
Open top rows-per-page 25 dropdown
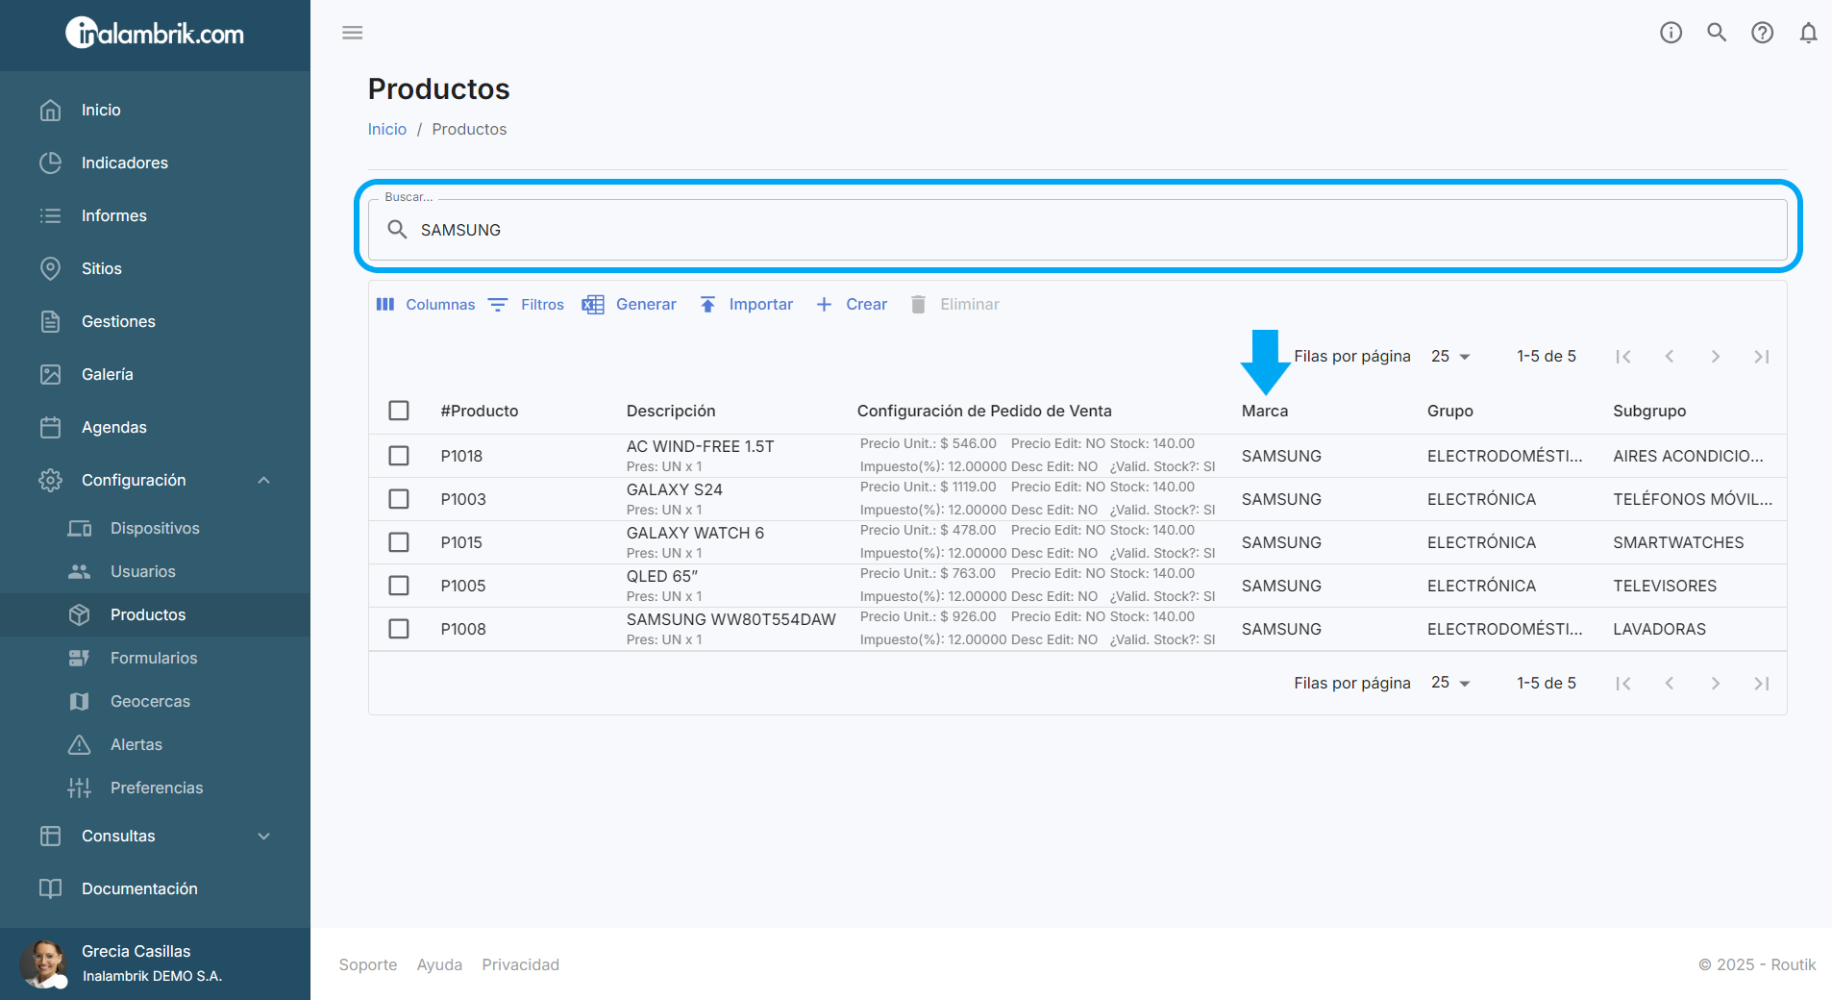(1450, 356)
